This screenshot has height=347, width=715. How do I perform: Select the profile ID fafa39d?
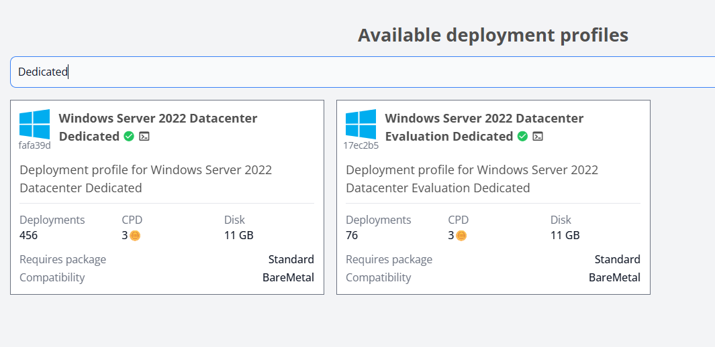pos(34,145)
